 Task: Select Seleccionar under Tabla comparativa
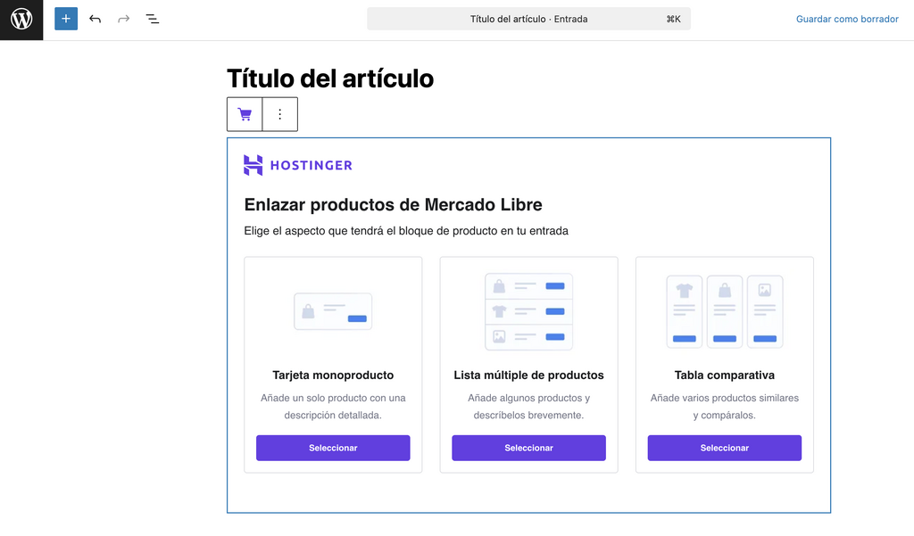pos(724,448)
